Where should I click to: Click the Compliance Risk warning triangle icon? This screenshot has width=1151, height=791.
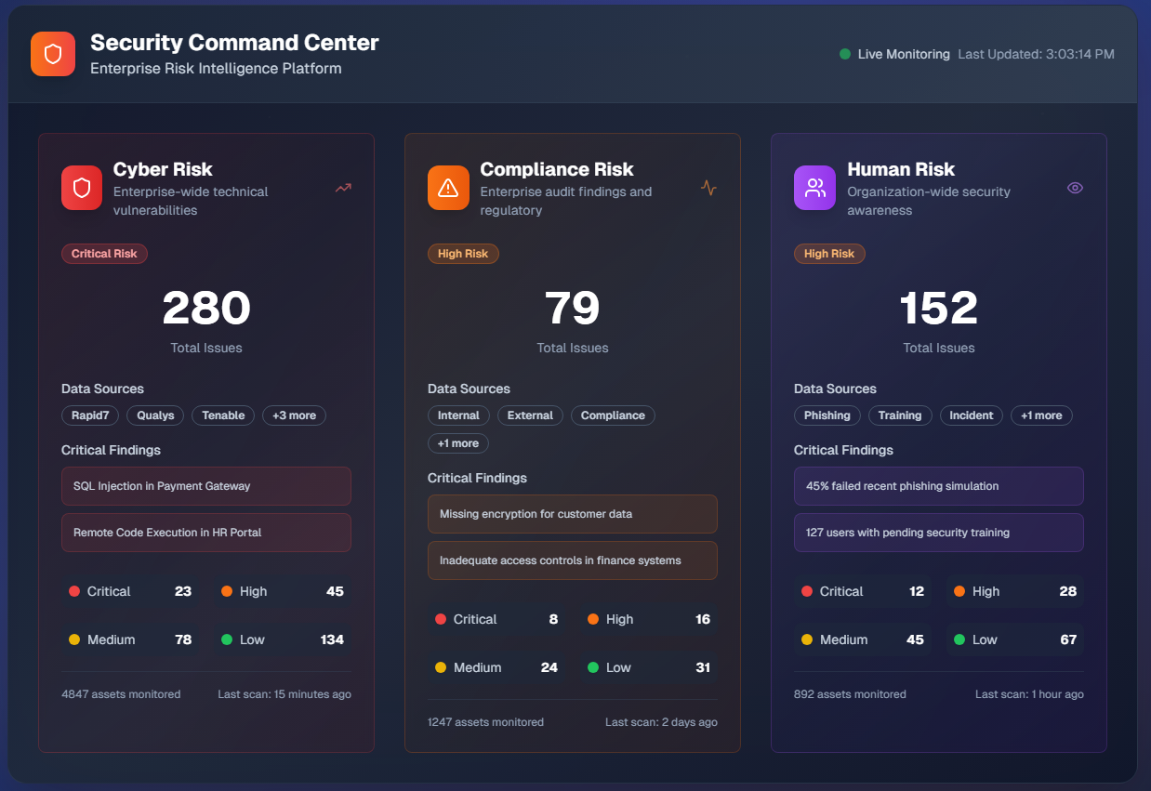click(448, 187)
